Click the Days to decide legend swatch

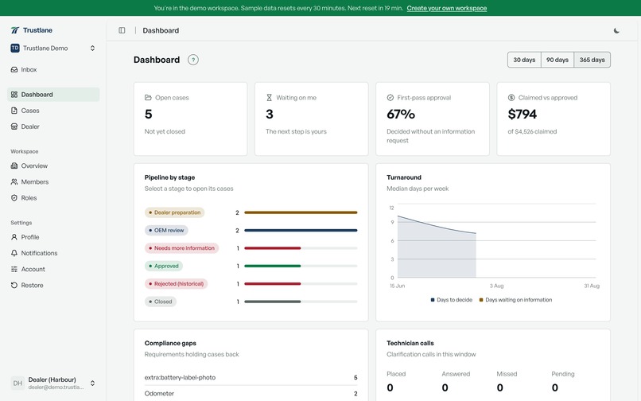433,300
